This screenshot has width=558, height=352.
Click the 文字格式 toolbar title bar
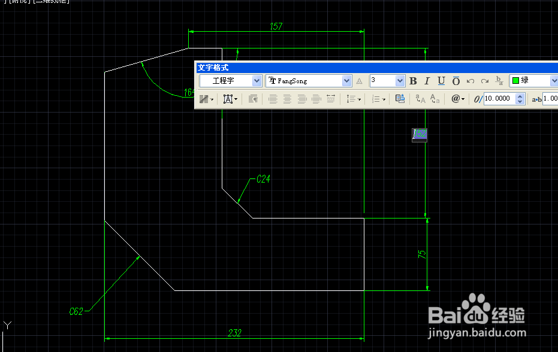(x=376, y=68)
